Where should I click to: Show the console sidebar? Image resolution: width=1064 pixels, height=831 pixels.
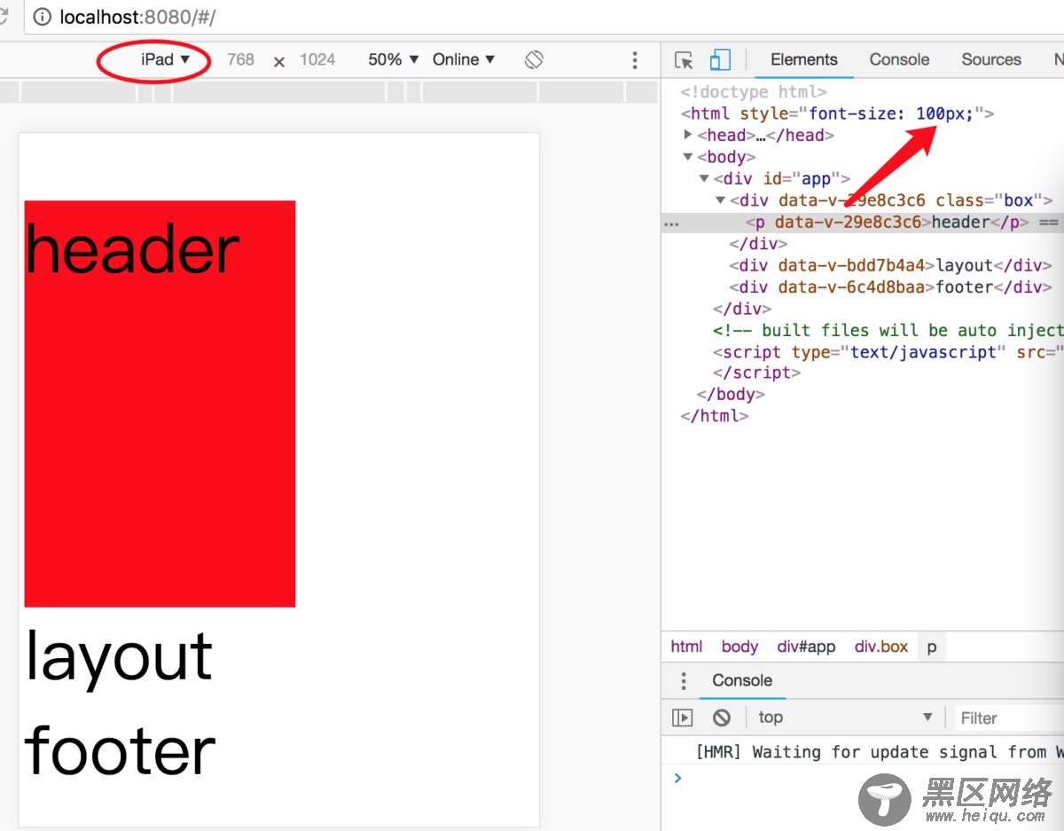(x=682, y=717)
